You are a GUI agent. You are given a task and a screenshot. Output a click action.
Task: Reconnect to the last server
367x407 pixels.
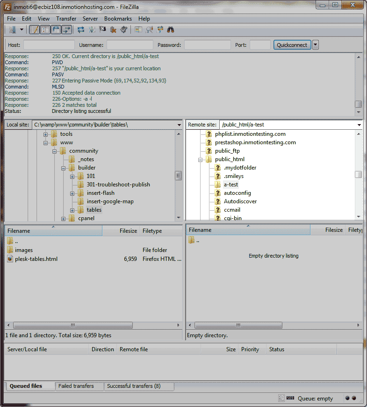pos(124,30)
